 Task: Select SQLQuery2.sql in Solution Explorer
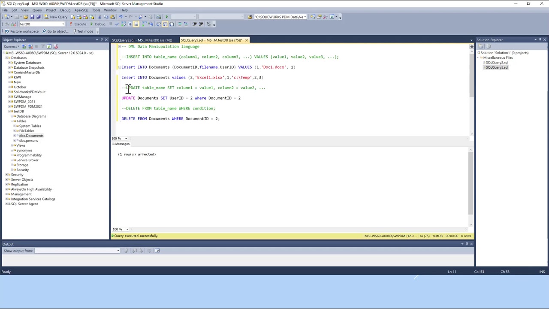click(x=497, y=63)
